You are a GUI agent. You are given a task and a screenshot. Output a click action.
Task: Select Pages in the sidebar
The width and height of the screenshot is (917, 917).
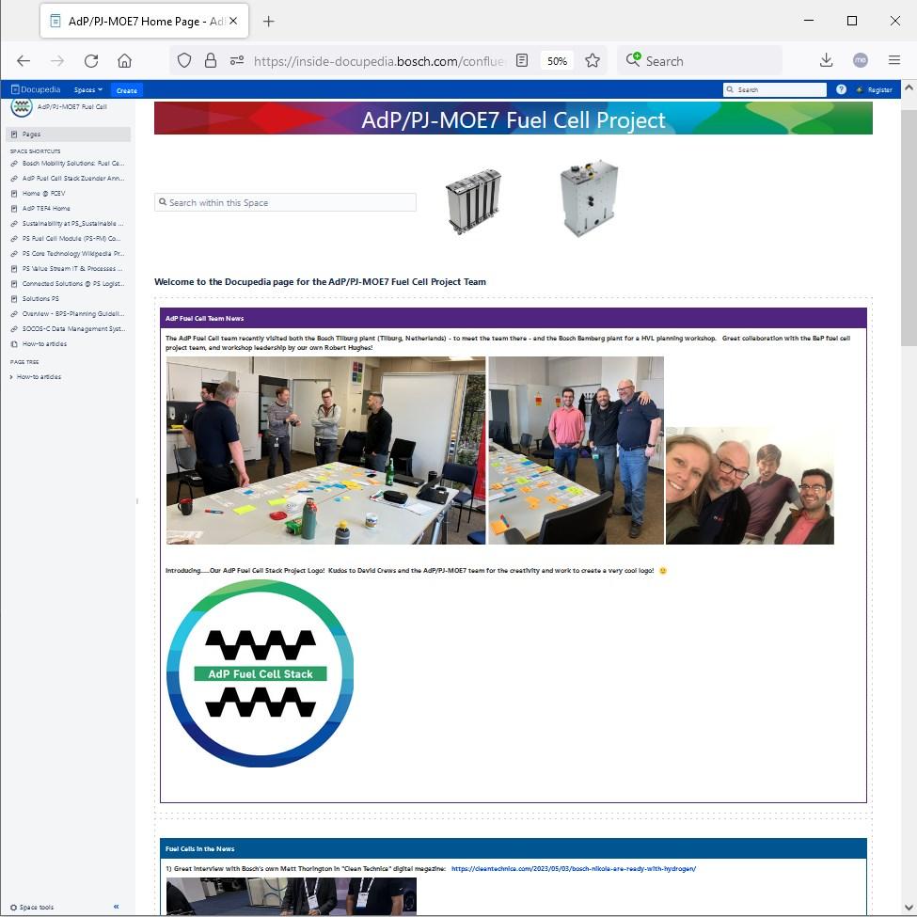(x=68, y=134)
